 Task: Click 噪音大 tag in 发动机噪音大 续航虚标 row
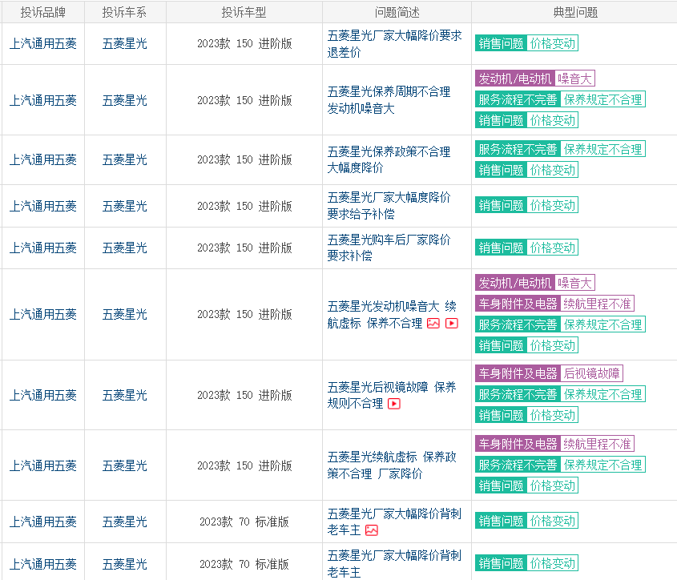click(x=574, y=284)
